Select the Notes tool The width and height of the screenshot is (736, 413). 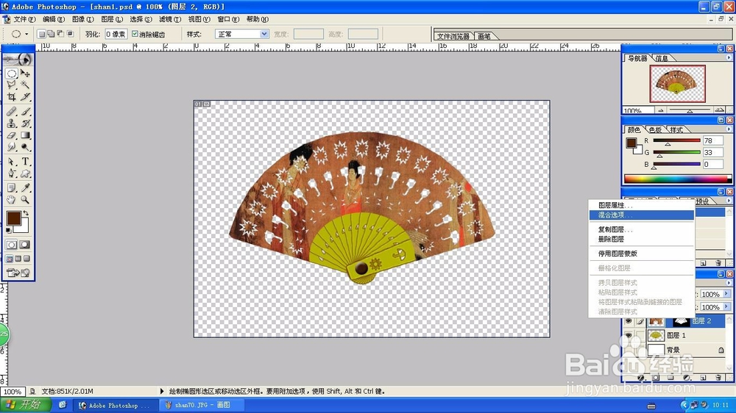pos(12,188)
